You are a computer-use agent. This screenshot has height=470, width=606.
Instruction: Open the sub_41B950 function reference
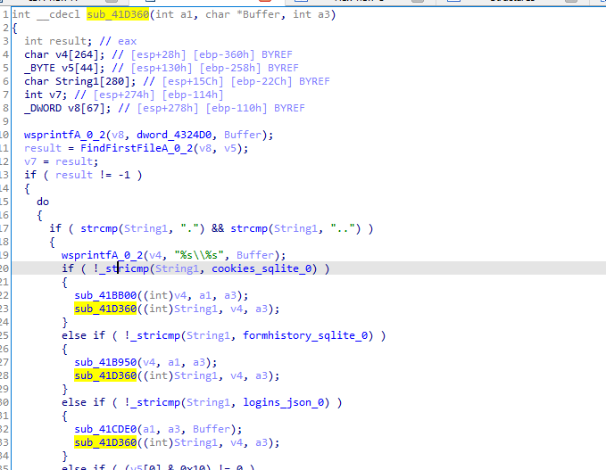105,362
